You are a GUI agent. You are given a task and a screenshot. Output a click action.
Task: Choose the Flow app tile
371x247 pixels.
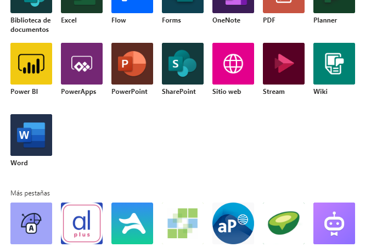coord(132,7)
